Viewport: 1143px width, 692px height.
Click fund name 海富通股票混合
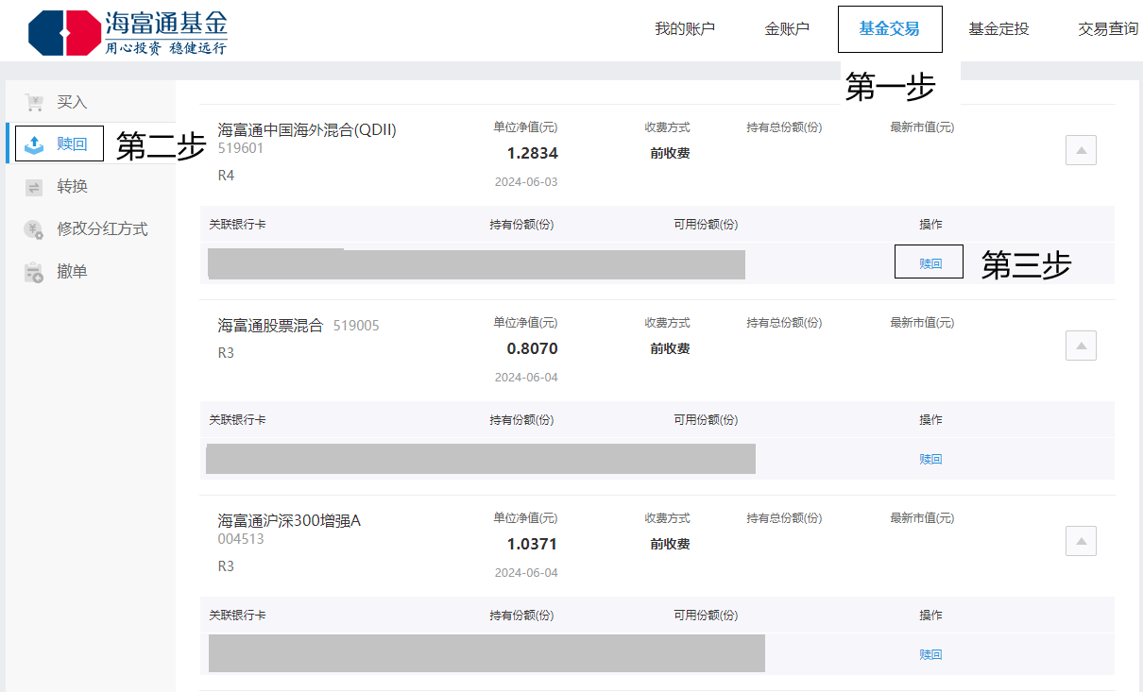[270, 326]
